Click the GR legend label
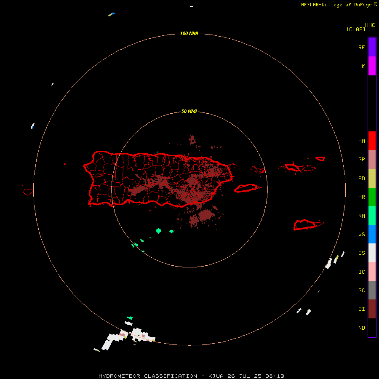This screenshot has height=379, width=379. coord(361,160)
